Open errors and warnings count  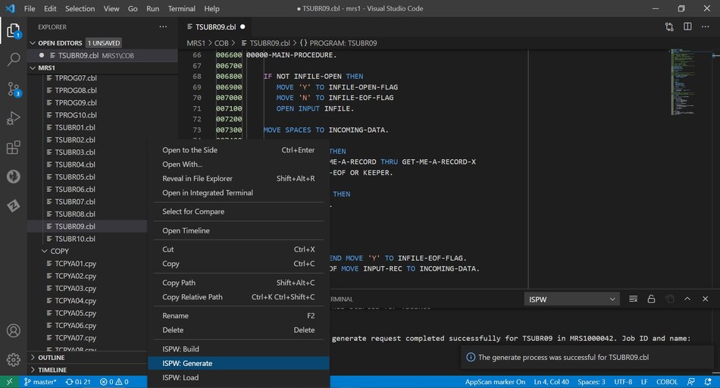[x=114, y=382]
